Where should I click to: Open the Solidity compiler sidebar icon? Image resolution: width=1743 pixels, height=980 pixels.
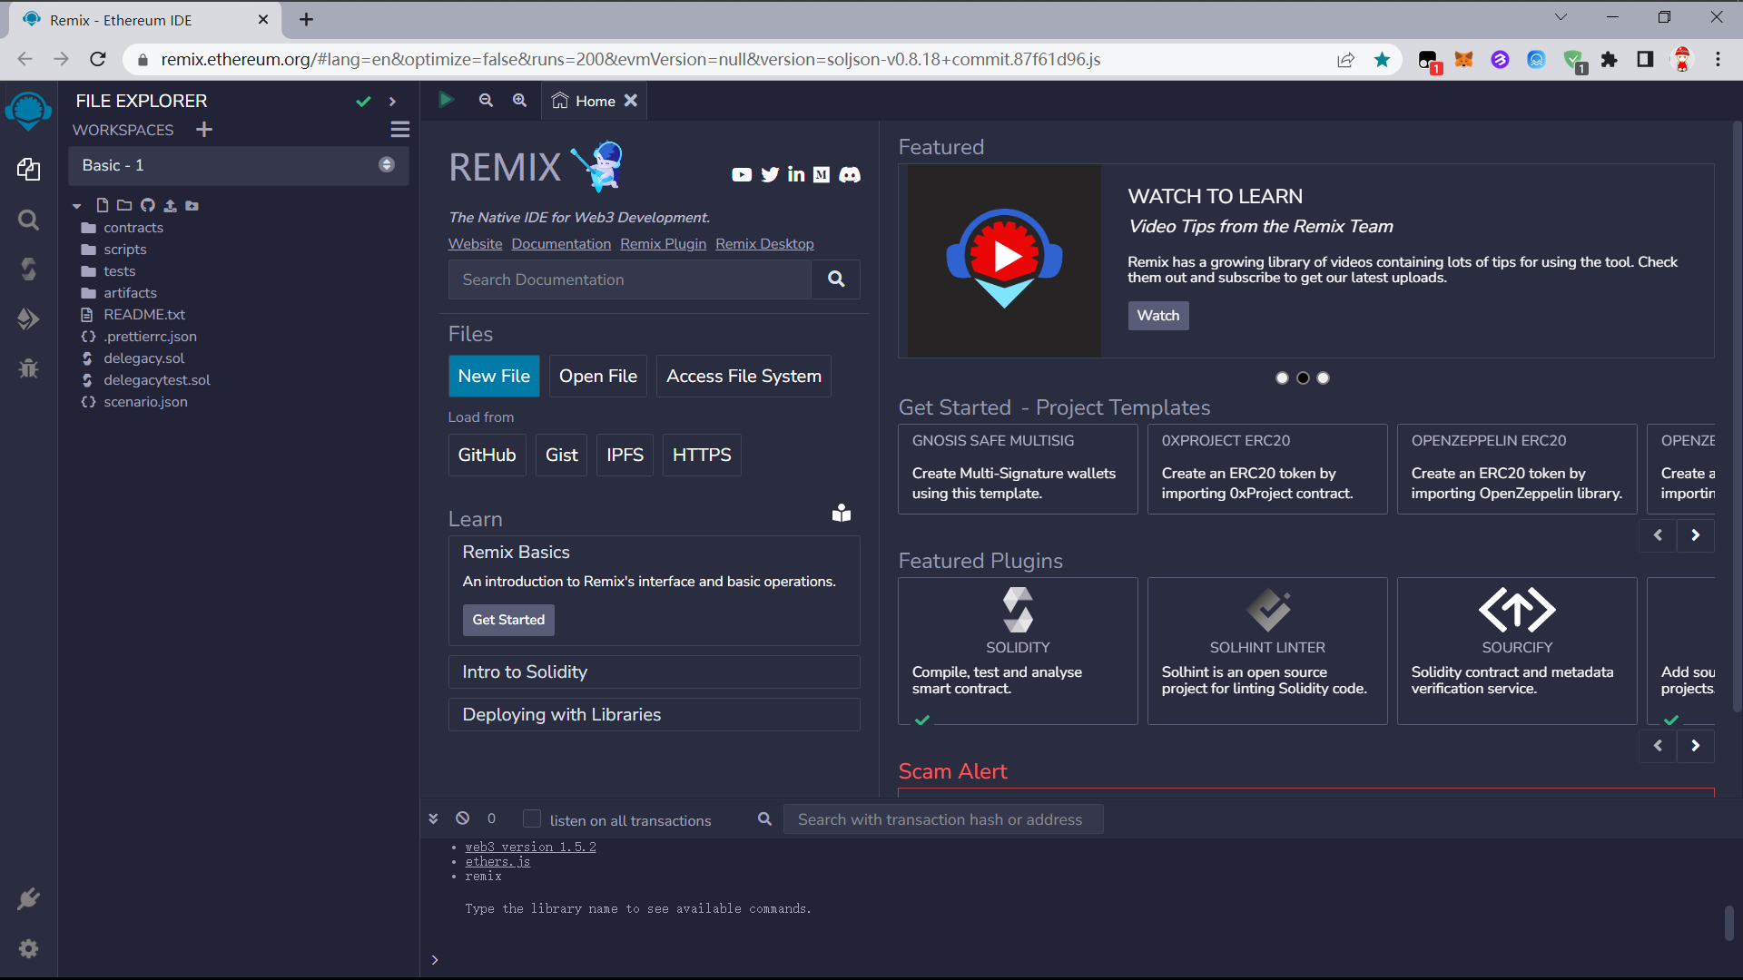28,269
